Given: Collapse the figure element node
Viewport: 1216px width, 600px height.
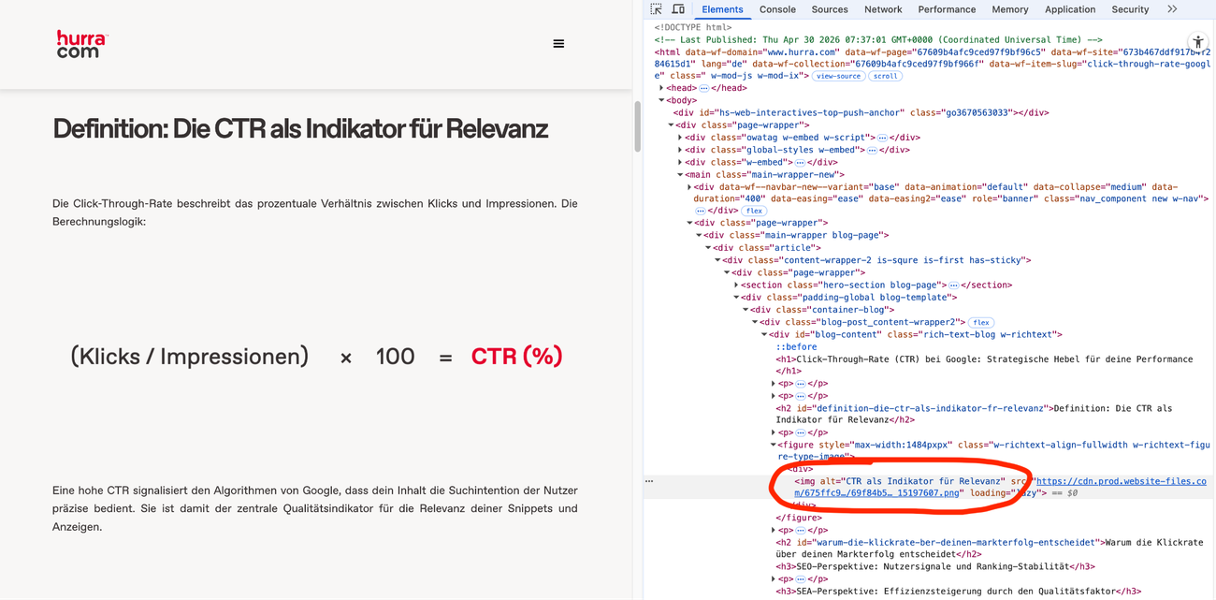Looking at the screenshot, I should [774, 445].
